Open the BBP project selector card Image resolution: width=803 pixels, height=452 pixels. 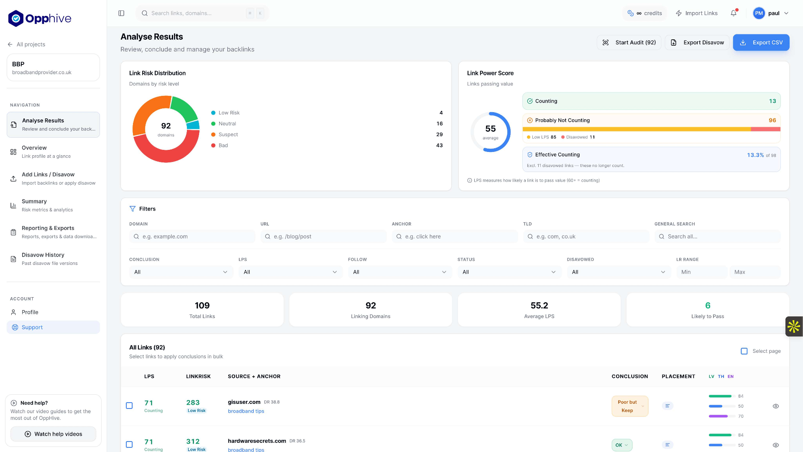(x=53, y=67)
